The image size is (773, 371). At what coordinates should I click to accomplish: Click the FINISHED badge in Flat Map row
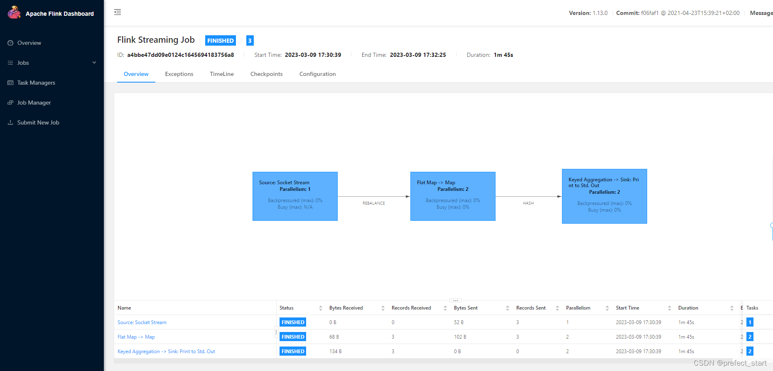(293, 337)
